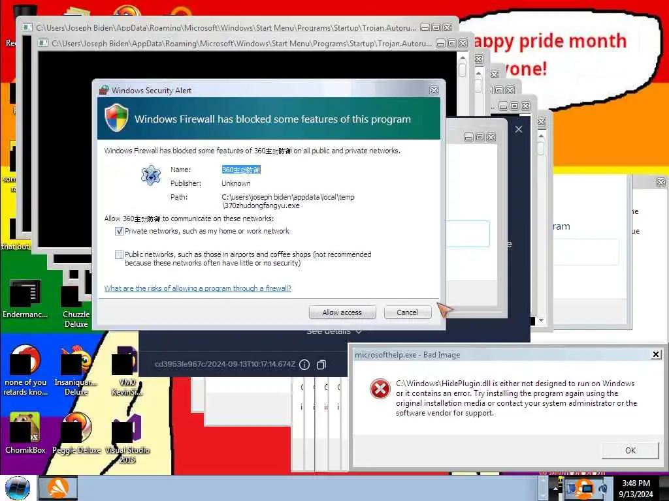Maximize the front Trojan.Autoru console window

pos(452,43)
